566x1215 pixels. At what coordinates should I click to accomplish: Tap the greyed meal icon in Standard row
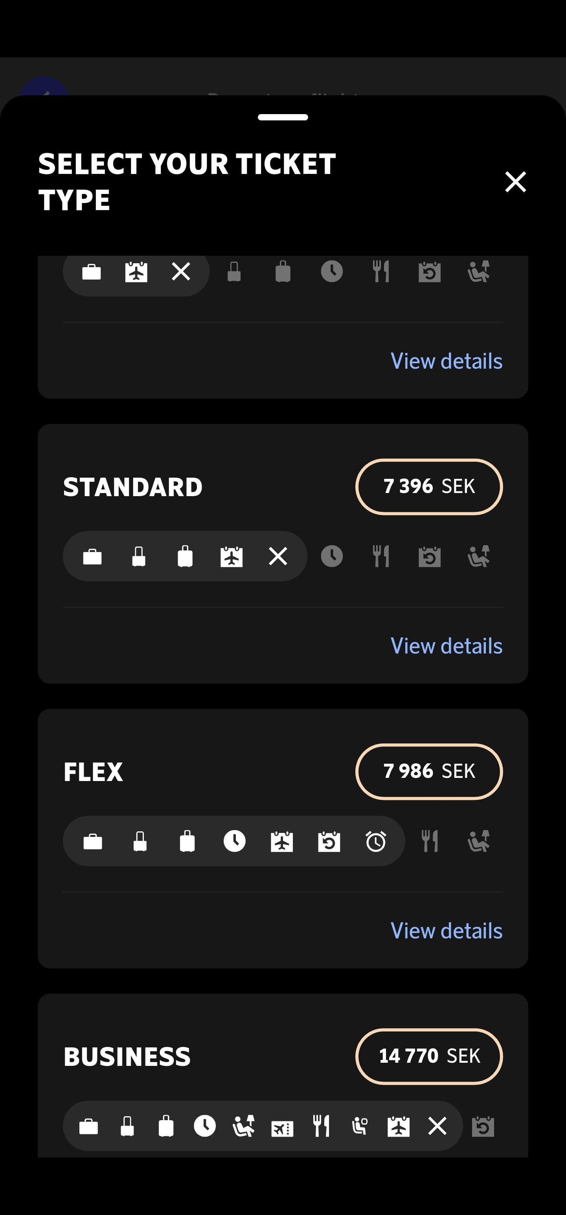[x=381, y=557]
